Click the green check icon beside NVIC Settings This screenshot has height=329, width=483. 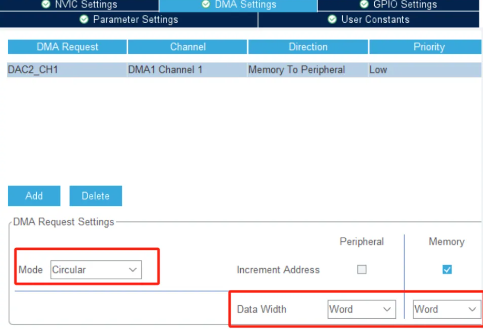(46, 4)
